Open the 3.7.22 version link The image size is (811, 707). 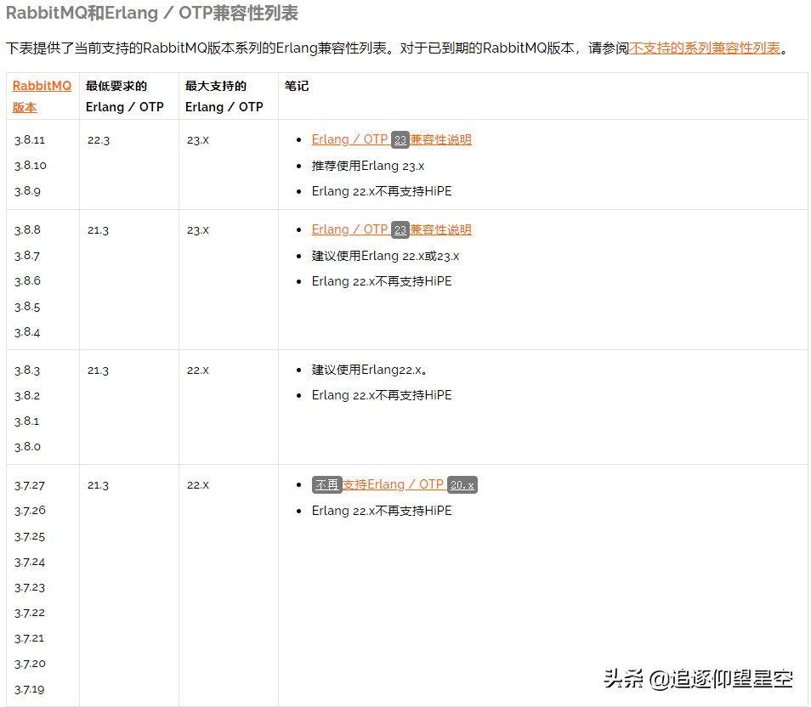tap(29, 612)
